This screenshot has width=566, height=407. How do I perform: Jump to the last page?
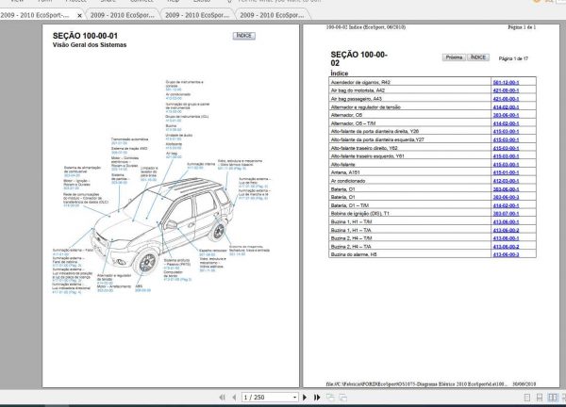(317, 398)
